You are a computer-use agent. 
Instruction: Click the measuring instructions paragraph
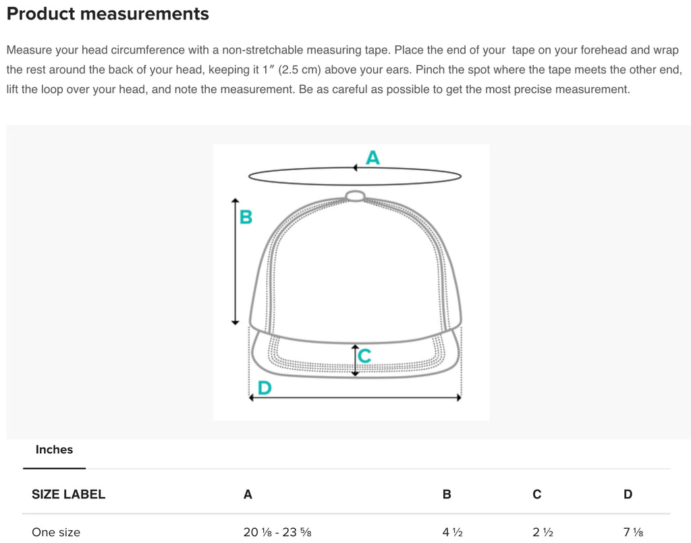[344, 70]
